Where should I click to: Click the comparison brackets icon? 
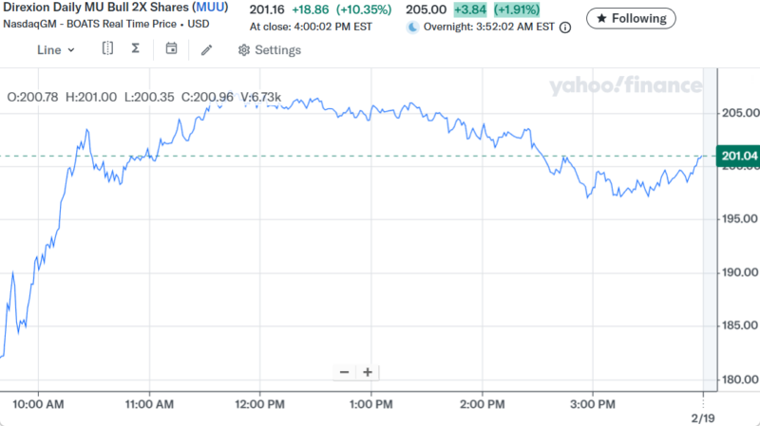107,48
